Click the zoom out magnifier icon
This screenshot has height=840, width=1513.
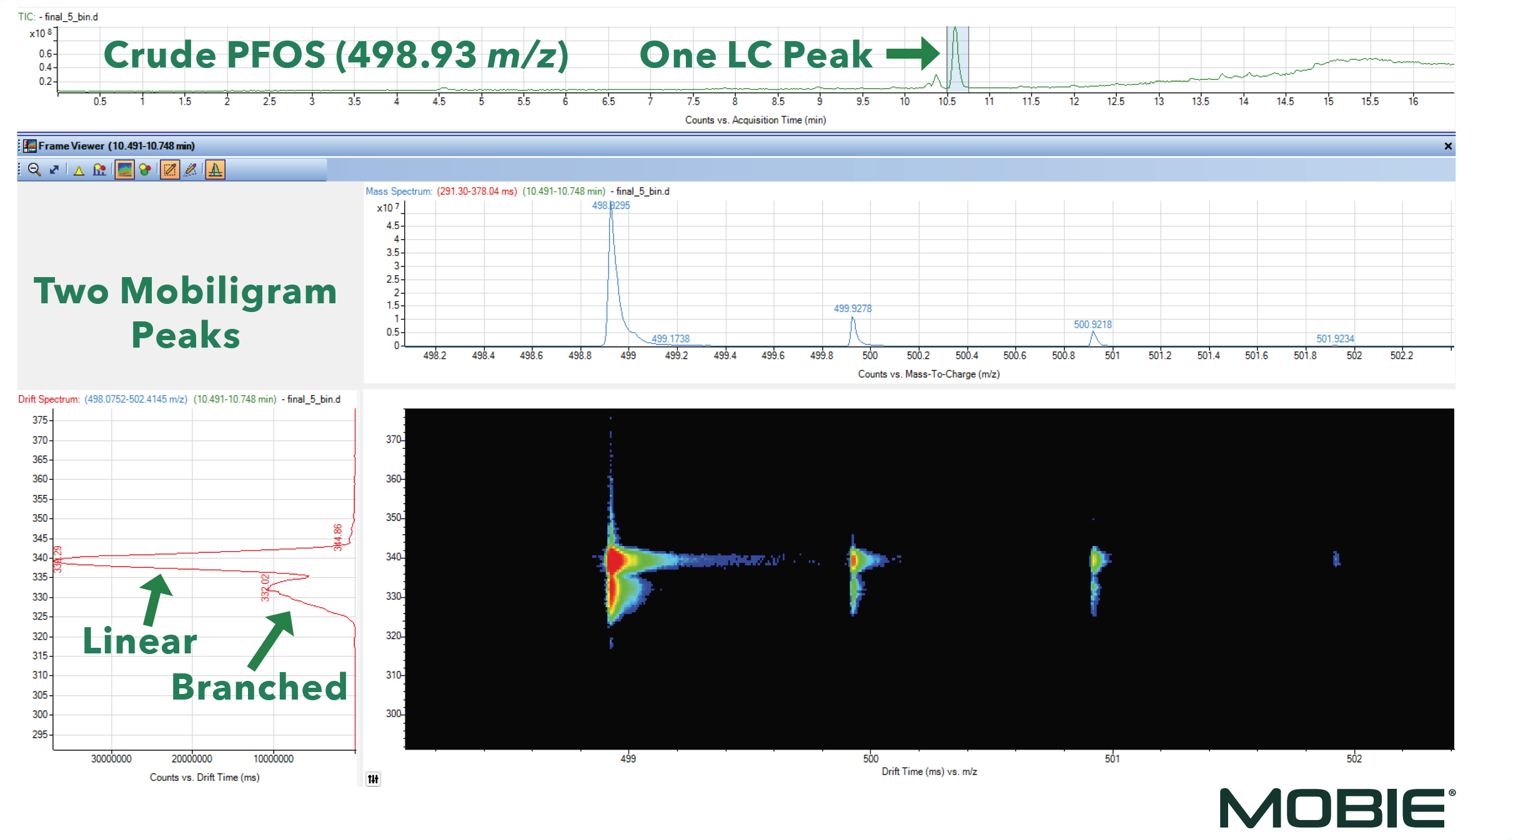click(34, 170)
